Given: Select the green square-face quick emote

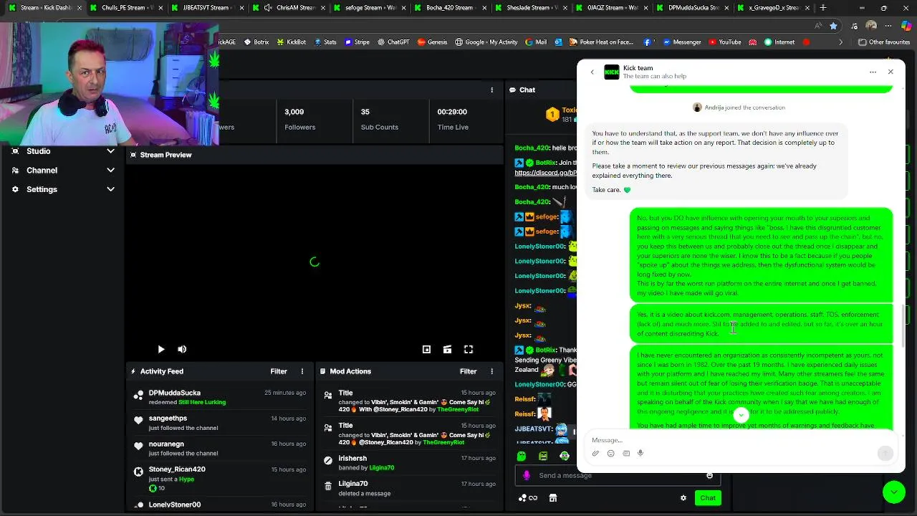Looking at the screenshot, I should point(543,456).
